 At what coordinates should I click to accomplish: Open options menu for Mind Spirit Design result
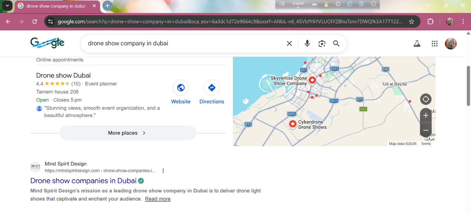163,171
